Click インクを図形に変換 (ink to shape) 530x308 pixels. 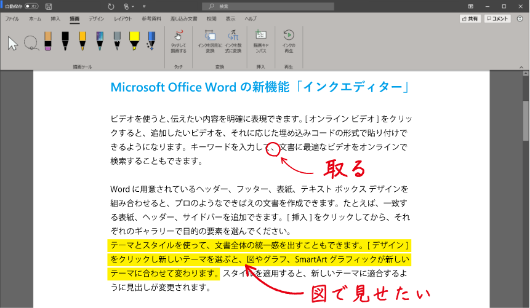[210, 42]
